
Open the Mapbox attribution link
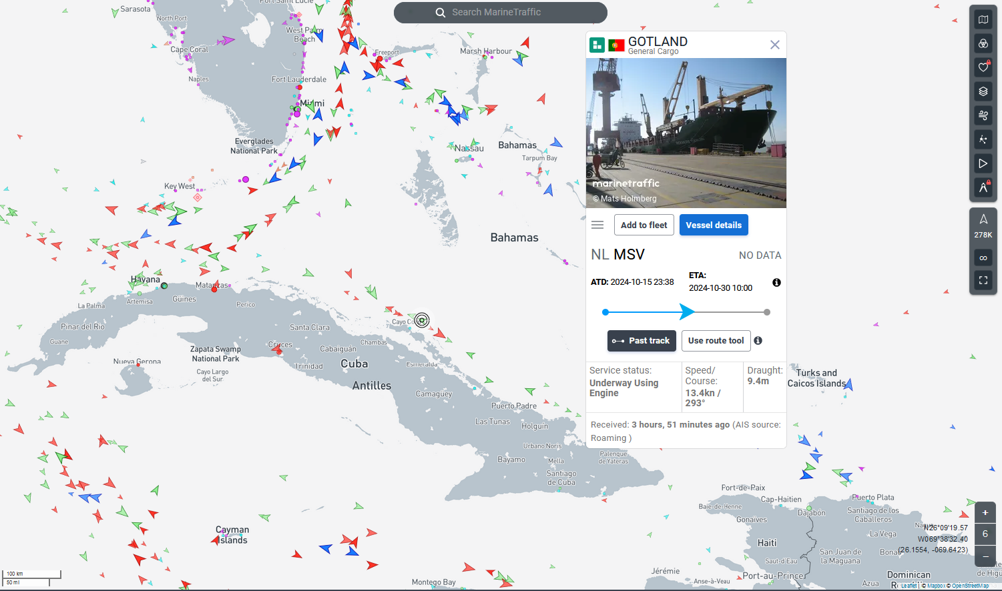(936, 586)
